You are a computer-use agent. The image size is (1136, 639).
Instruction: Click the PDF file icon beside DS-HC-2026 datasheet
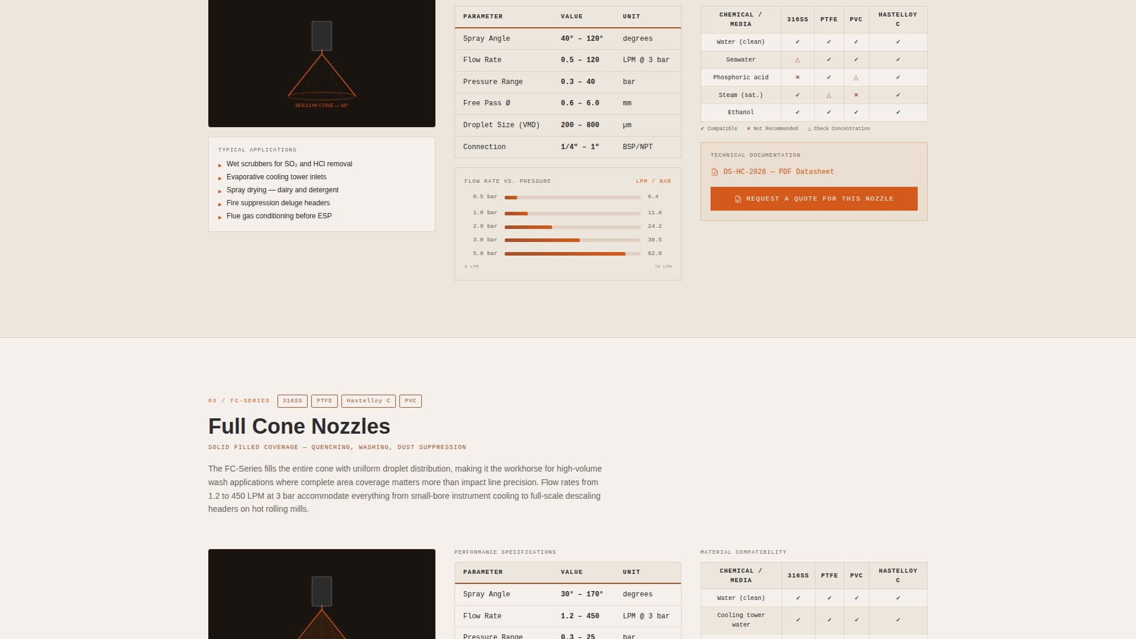(714, 172)
